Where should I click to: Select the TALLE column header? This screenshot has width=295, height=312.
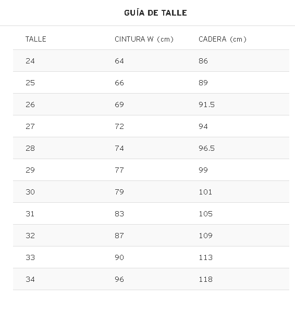coord(36,39)
